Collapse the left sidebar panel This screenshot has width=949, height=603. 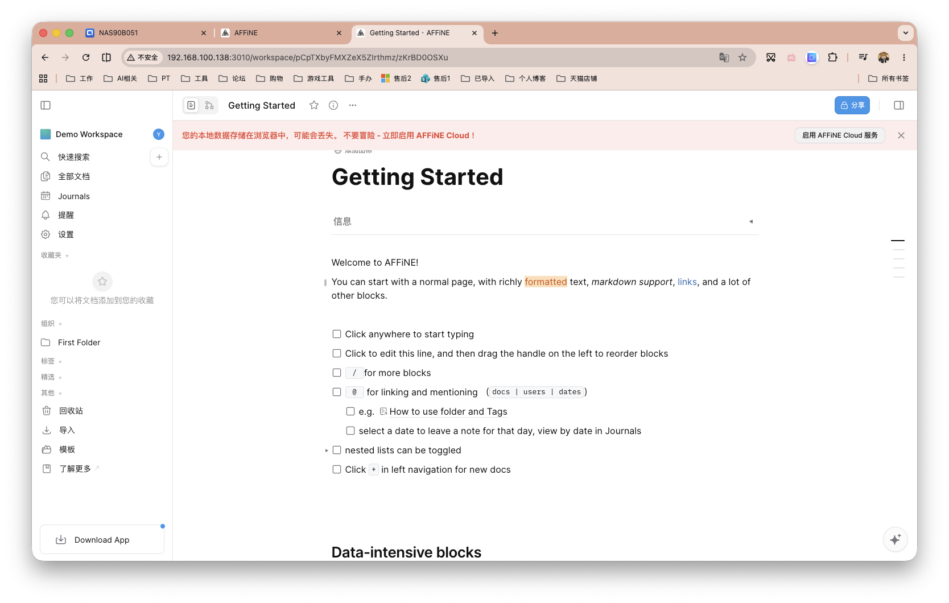(46, 105)
